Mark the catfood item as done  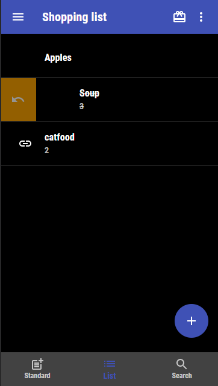(110, 144)
